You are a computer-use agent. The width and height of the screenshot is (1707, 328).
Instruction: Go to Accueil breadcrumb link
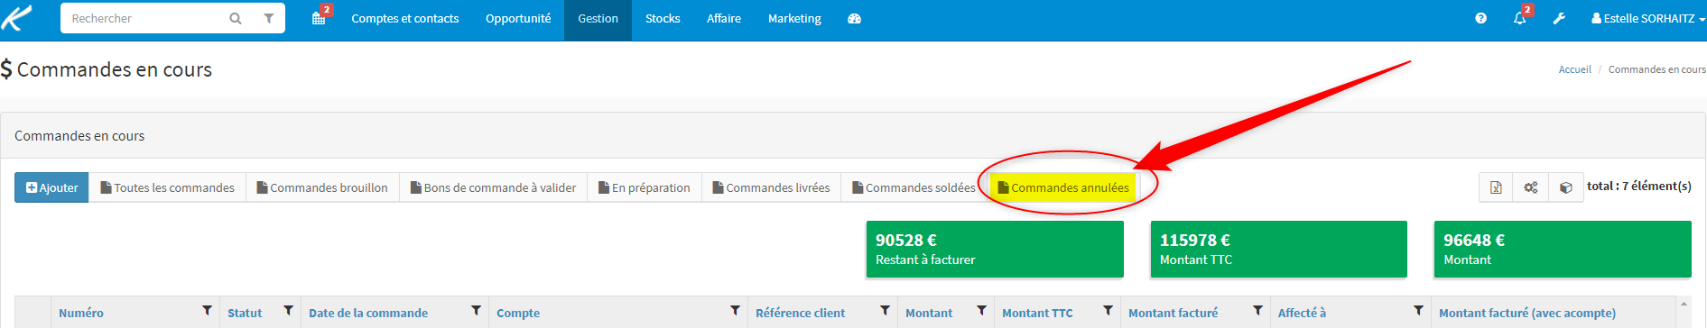[1574, 69]
